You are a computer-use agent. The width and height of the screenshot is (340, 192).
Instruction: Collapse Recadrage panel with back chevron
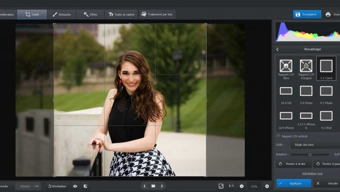278,49
